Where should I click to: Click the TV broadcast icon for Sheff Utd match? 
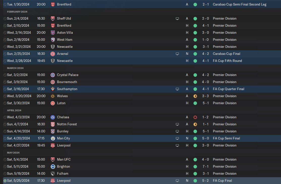tap(177, 19)
